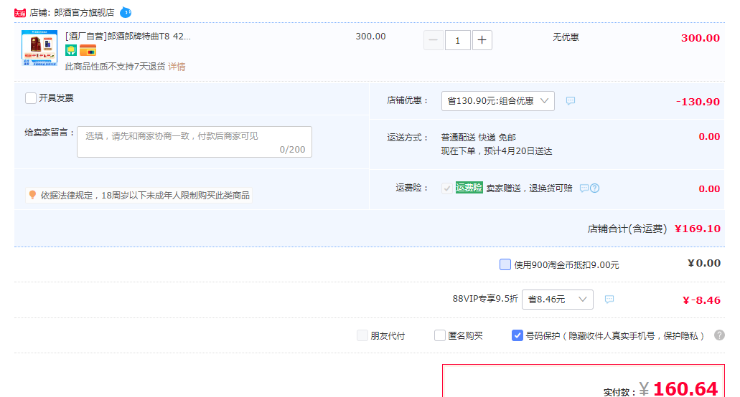
Task: Click the orange credit card badge icon
Action: click(88, 50)
